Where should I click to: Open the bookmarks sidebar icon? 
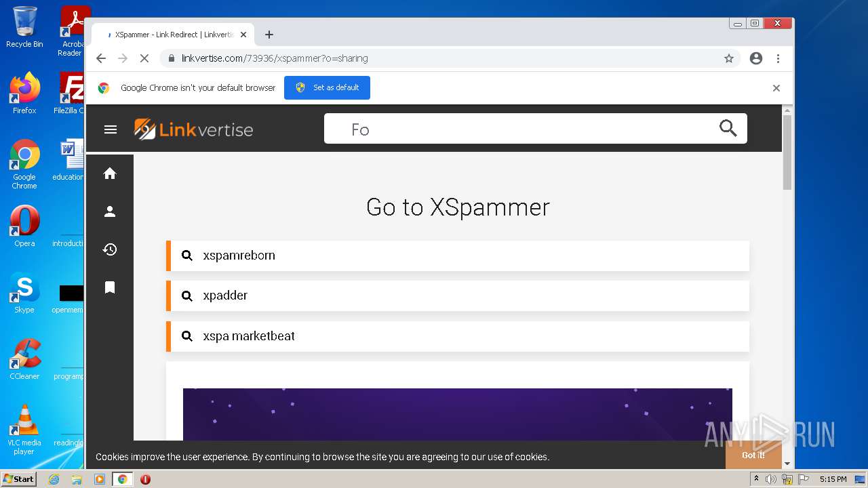[110, 287]
